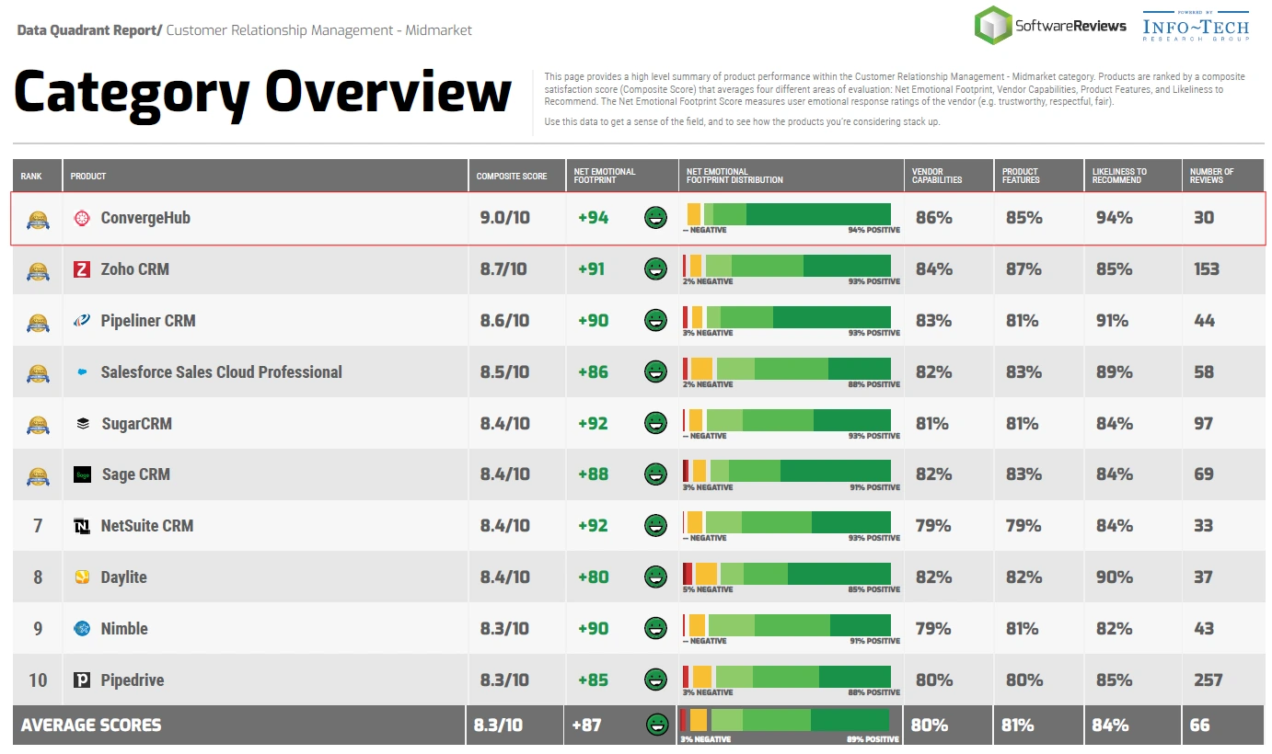Click the SoftwareReviews green cube logo

coord(993,25)
